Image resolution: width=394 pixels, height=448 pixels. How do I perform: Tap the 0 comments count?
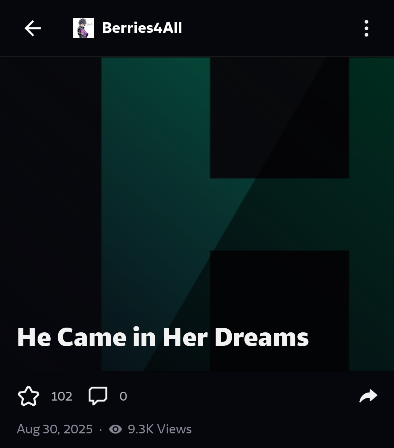point(123,396)
